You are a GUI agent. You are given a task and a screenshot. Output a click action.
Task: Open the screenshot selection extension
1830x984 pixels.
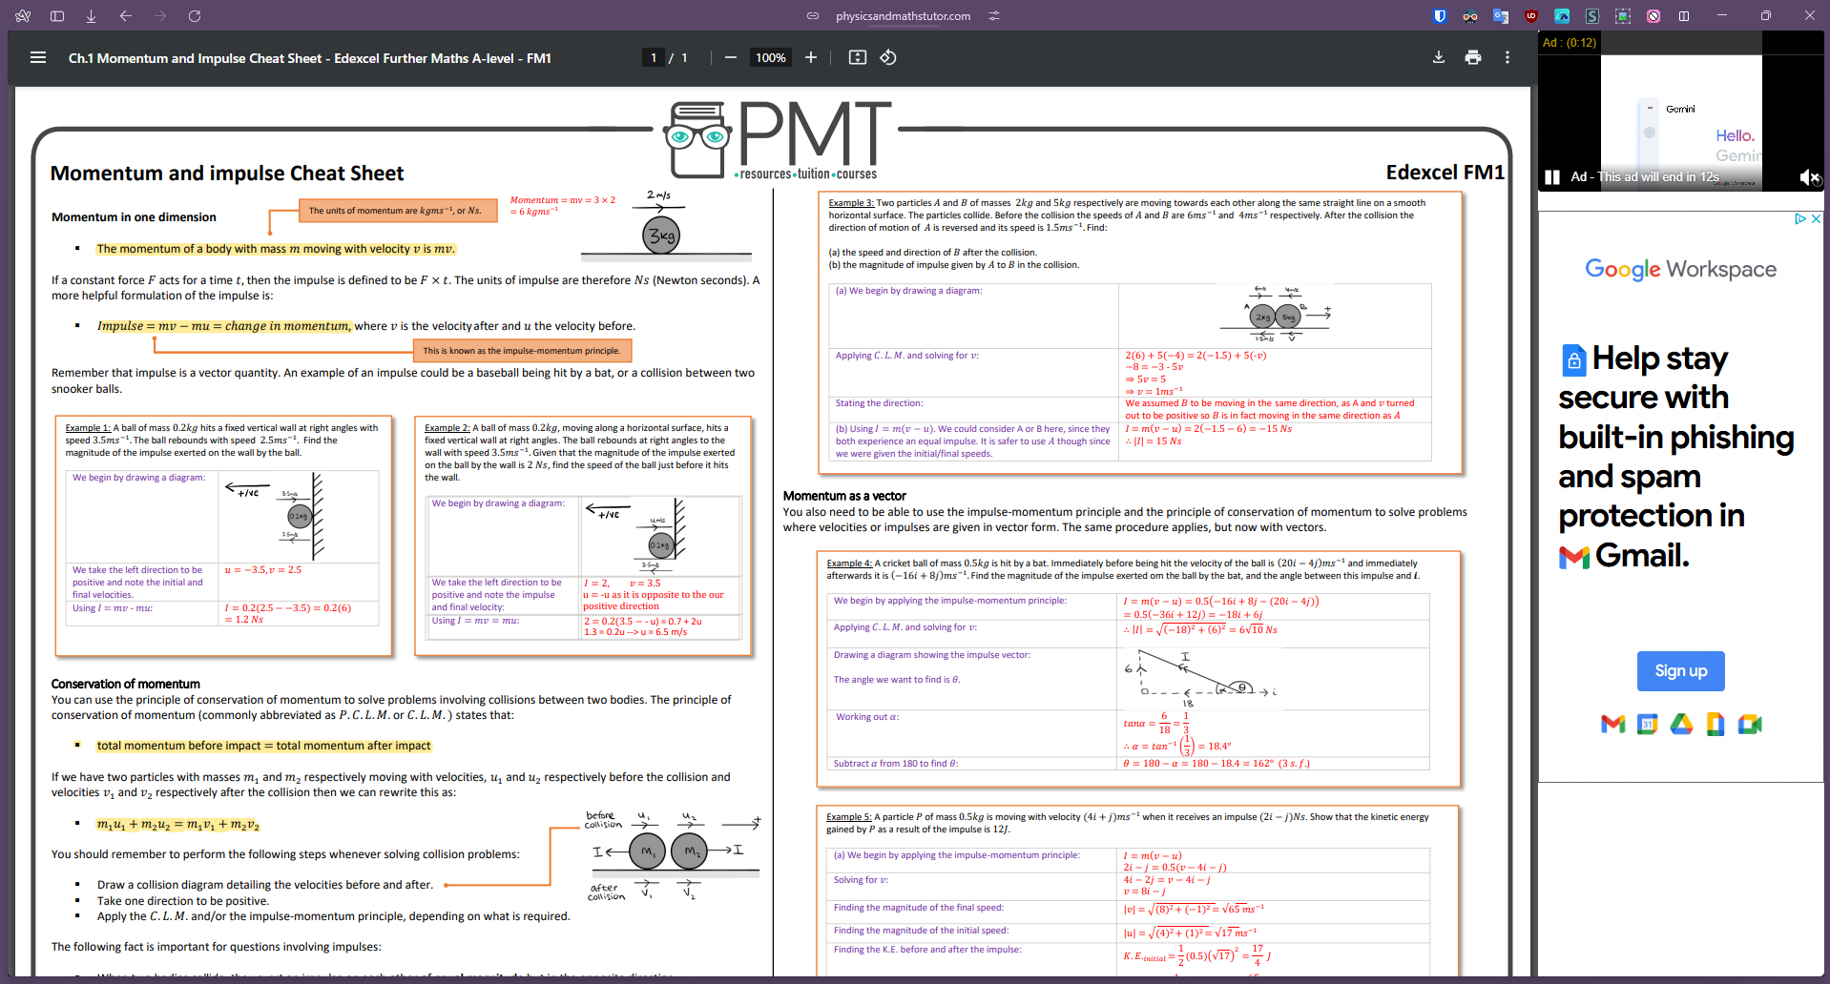[x=1623, y=16]
